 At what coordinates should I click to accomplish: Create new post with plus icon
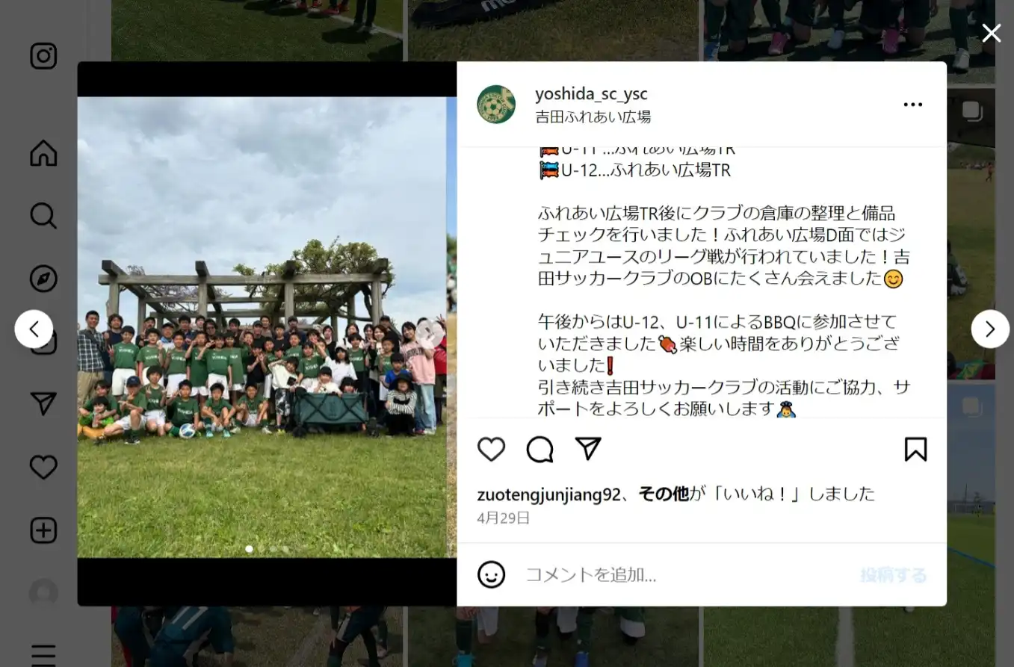click(43, 530)
